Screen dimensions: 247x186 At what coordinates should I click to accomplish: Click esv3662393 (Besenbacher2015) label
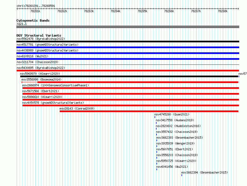[180, 138]
